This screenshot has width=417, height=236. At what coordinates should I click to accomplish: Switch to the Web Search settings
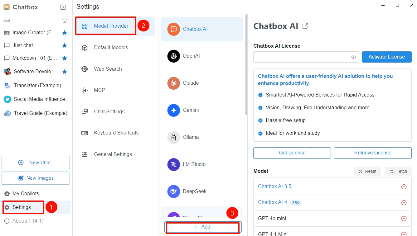115,69
